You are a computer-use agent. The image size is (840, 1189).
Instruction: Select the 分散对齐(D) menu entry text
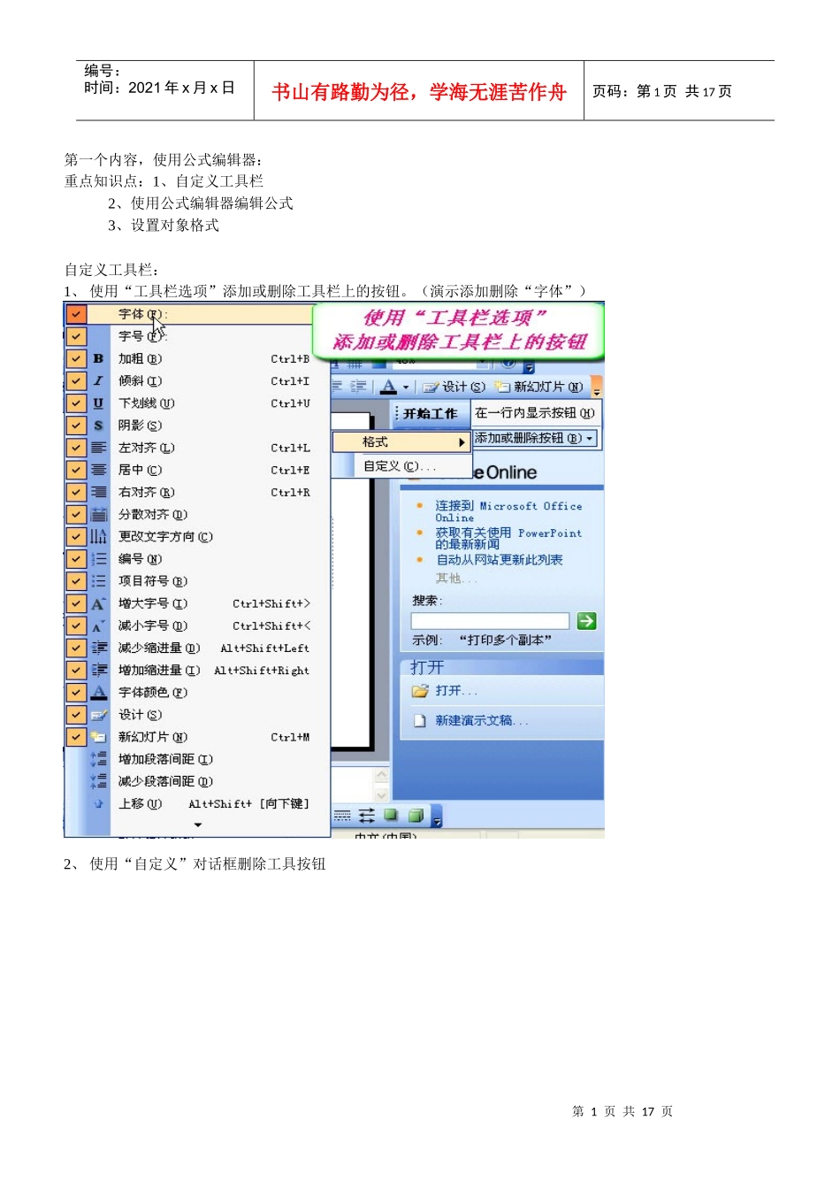(152, 515)
